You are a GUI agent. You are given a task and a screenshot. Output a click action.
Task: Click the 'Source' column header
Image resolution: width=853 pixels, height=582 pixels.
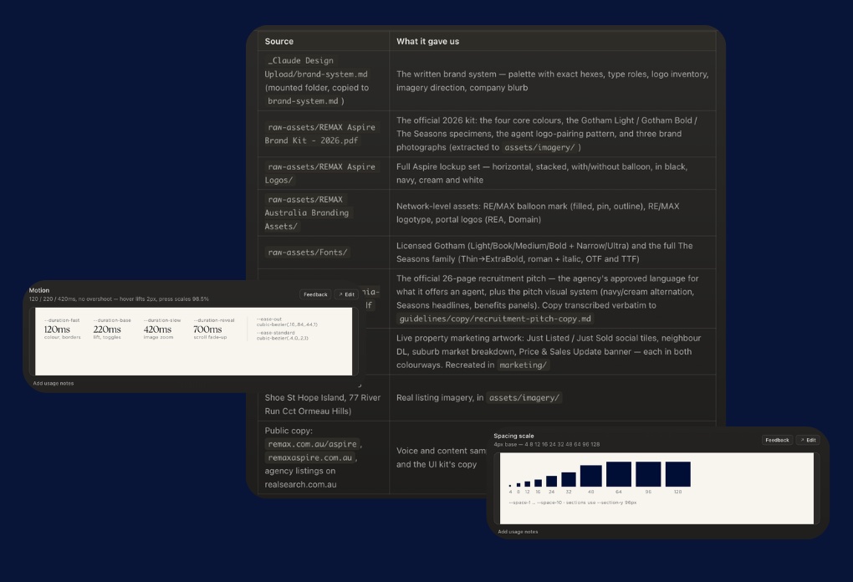pos(279,41)
